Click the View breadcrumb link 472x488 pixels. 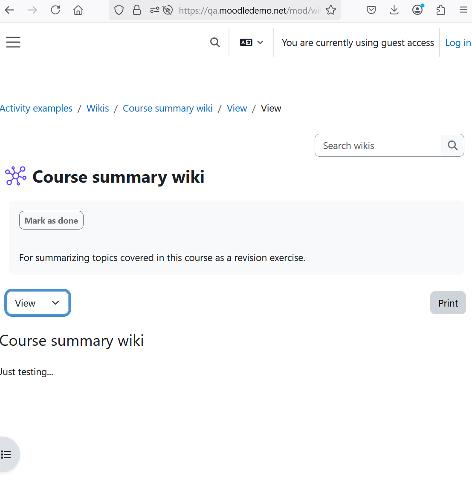237,108
